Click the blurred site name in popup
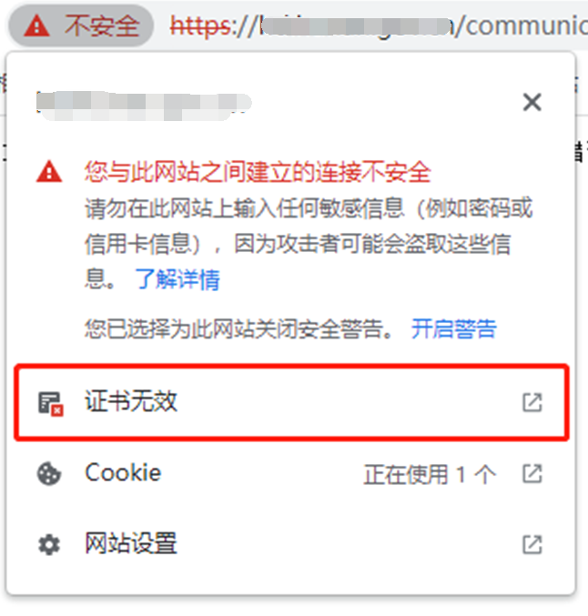Screen dimensions: 588x616 point(144,106)
